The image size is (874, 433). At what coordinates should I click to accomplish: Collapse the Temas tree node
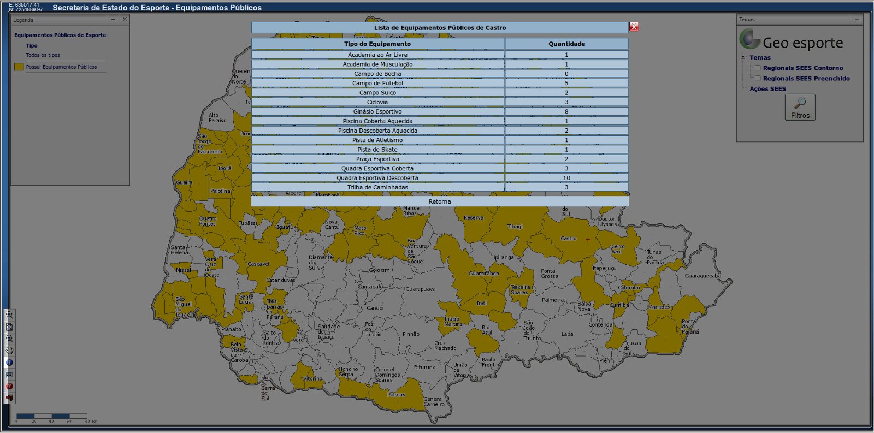click(743, 57)
